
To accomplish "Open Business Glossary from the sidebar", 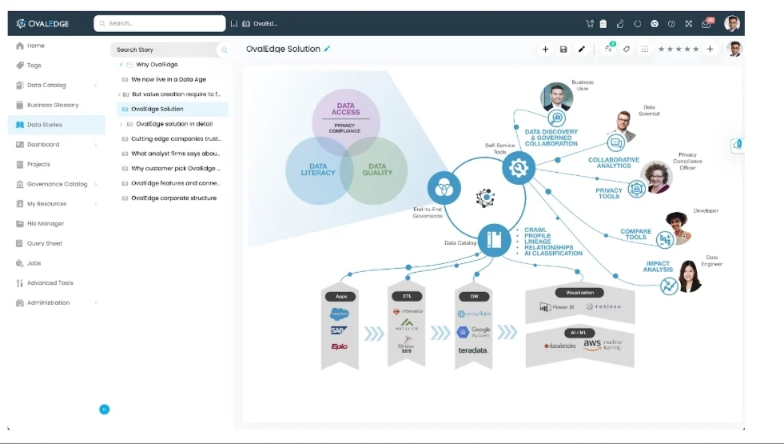I will click(x=53, y=105).
